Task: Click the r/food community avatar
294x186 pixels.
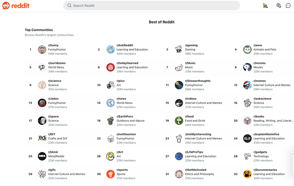Action: click(x=179, y=121)
